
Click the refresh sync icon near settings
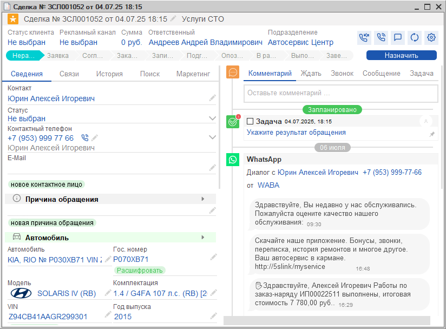(414, 38)
